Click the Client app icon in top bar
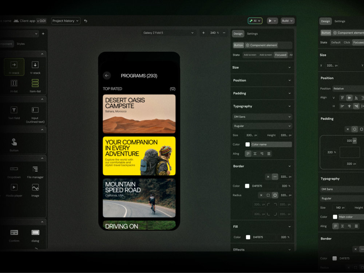The image size is (364, 273). click(16, 21)
